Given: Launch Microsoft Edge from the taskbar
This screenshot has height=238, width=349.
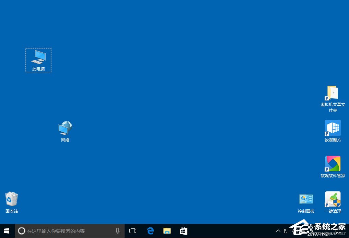Looking at the screenshot, I should 150,231.
